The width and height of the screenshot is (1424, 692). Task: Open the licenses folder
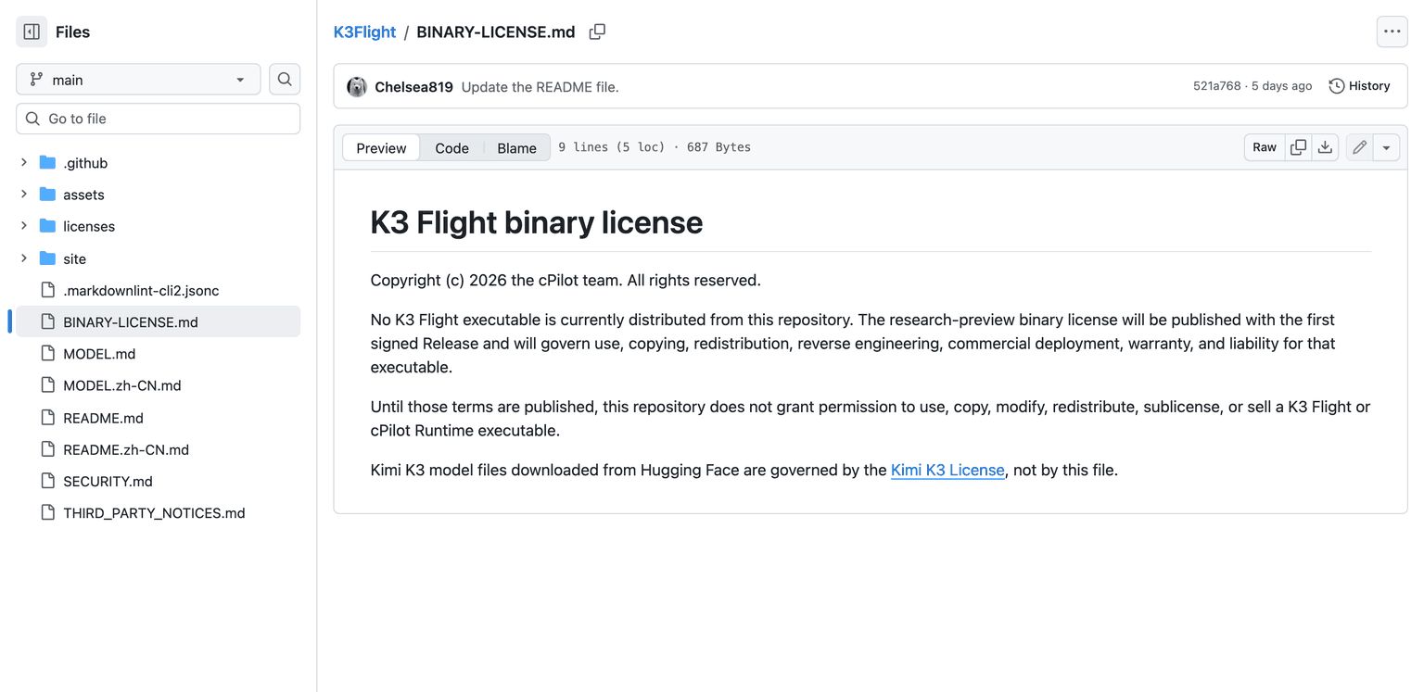coord(89,226)
